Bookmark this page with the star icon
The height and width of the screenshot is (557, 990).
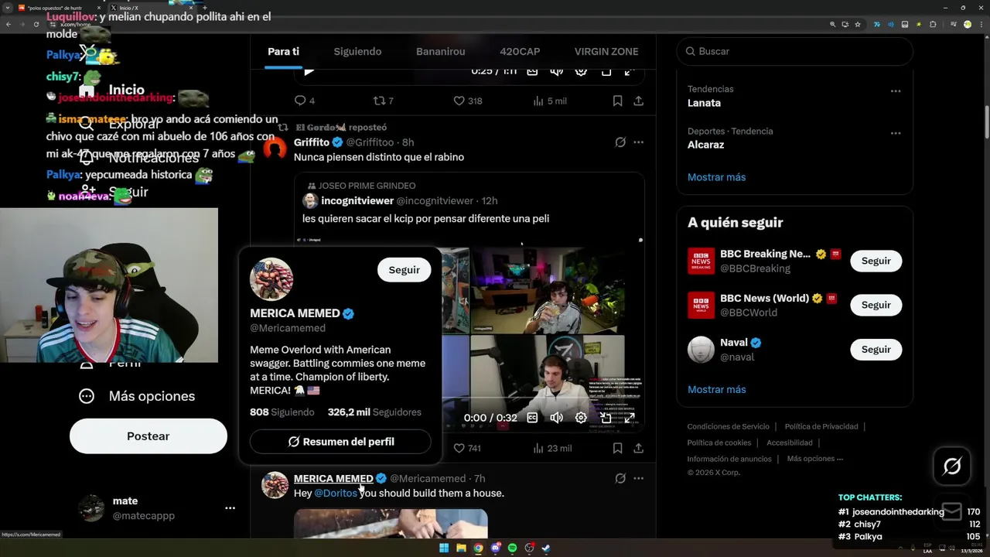point(858,24)
